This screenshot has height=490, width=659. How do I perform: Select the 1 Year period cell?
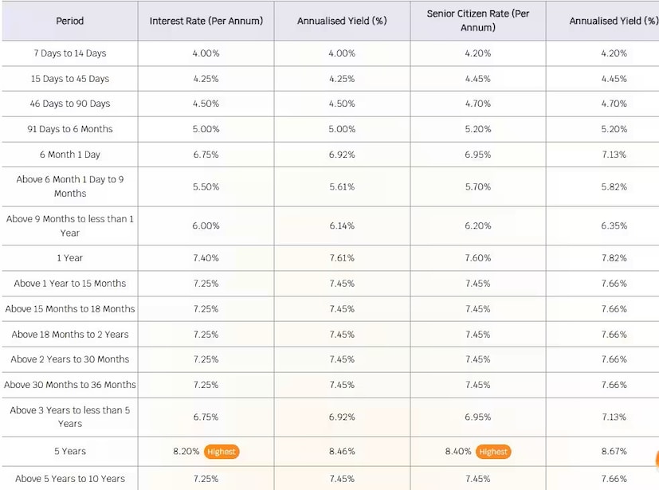pos(70,258)
